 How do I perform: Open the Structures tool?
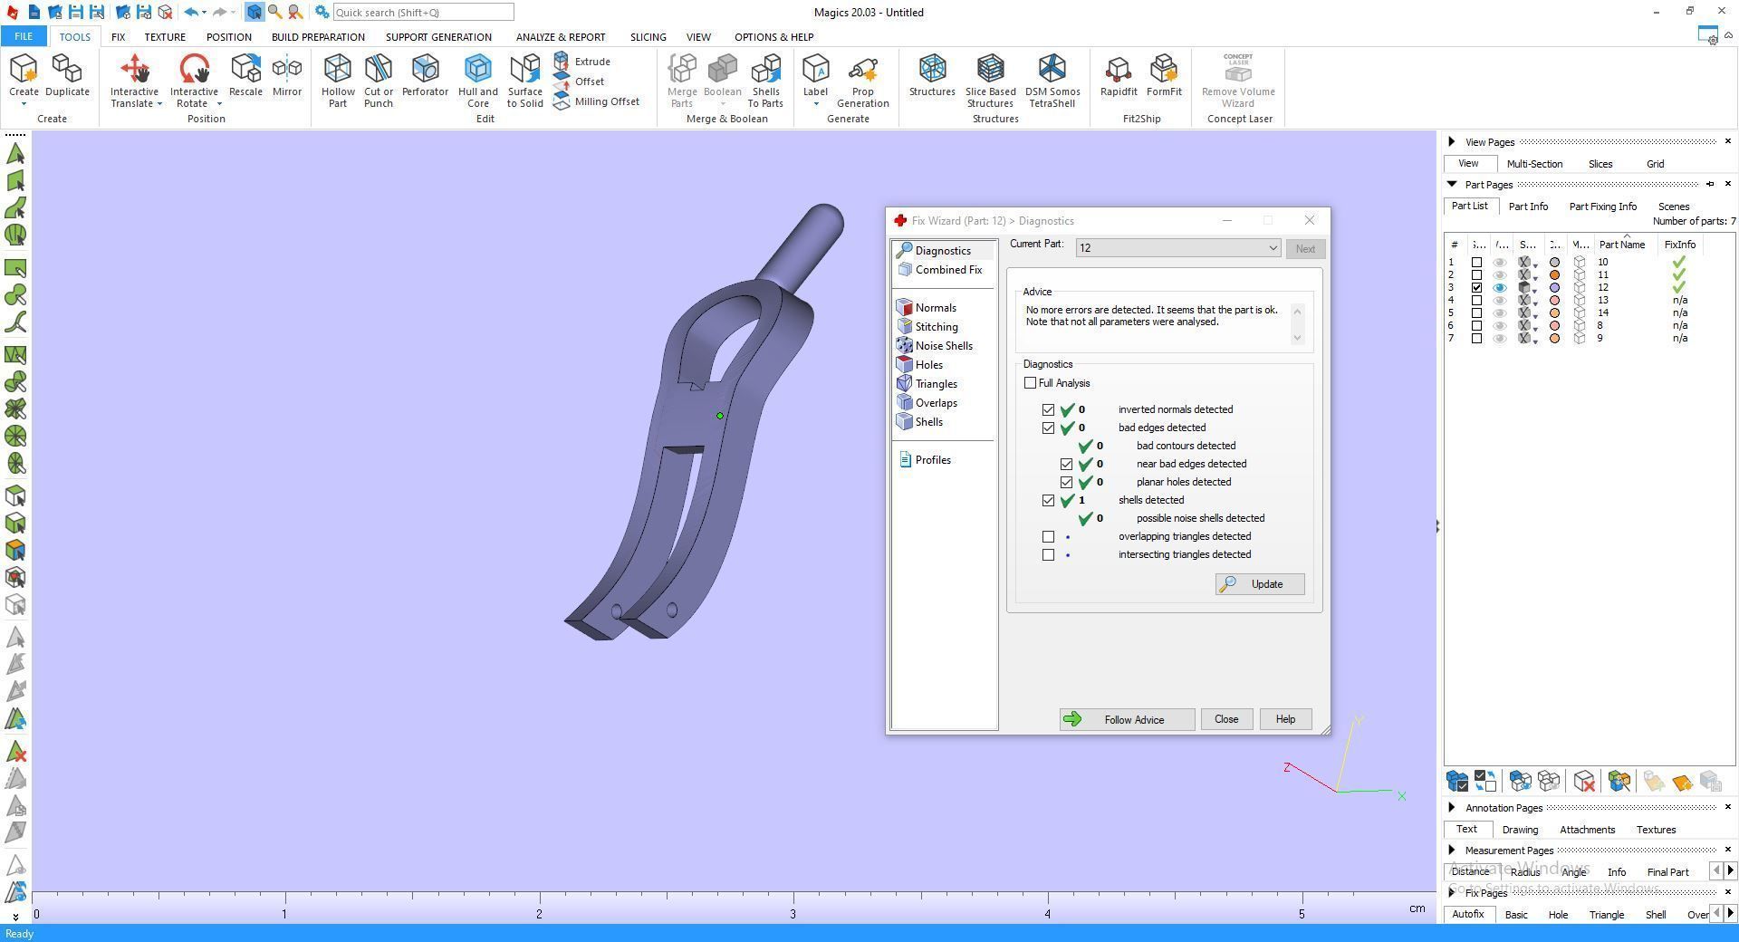pyautogui.click(x=932, y=76)
